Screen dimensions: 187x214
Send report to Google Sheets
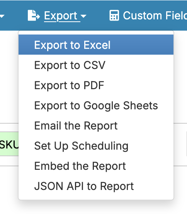(96, 105)
